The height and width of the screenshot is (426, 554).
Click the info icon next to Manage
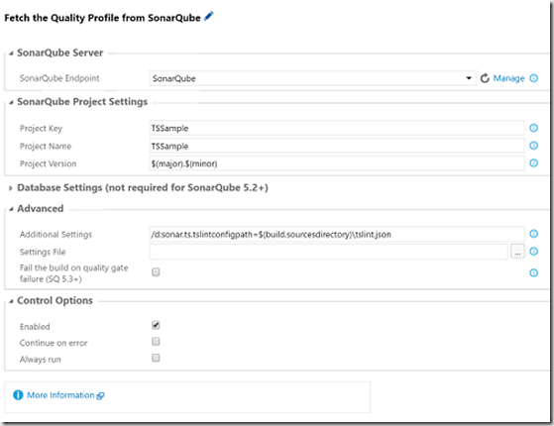point(534,78)
